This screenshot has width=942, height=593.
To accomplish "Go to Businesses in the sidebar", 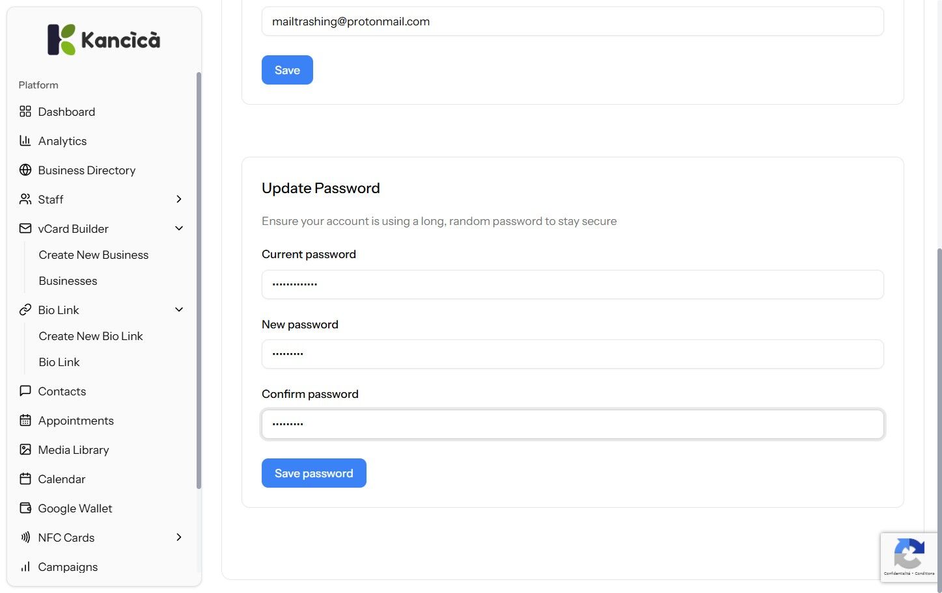I will [x=68, y=281].
